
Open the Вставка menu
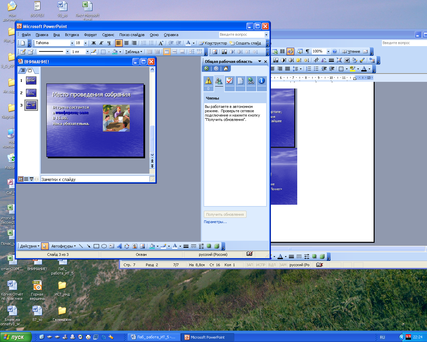(x=72, y=35)
